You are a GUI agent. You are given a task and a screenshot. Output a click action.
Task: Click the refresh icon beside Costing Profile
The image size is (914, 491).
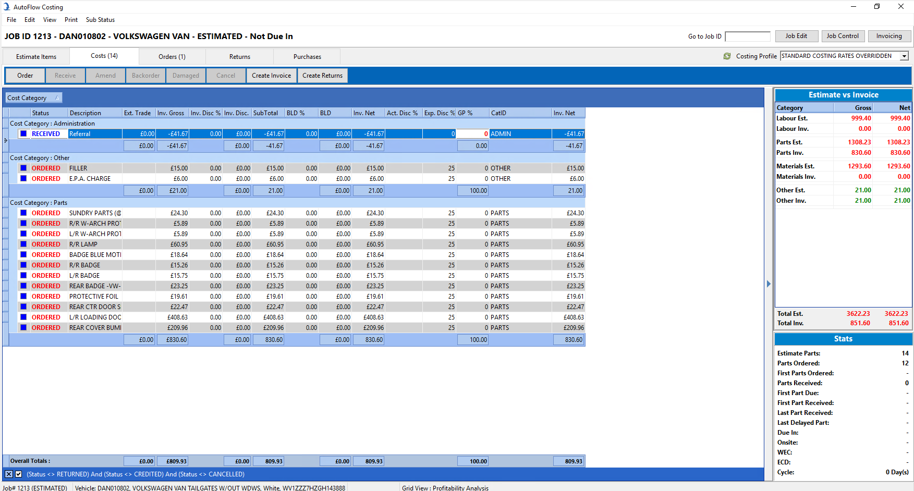[x=727, y=56]
